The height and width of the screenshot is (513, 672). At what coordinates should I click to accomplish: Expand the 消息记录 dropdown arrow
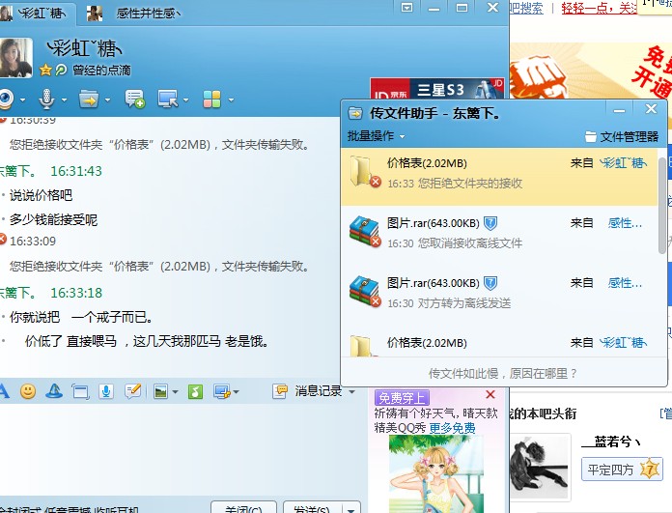point(350,391)
